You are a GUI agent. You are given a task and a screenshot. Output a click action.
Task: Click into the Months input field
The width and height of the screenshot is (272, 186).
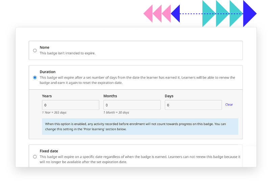click(132, 105)
